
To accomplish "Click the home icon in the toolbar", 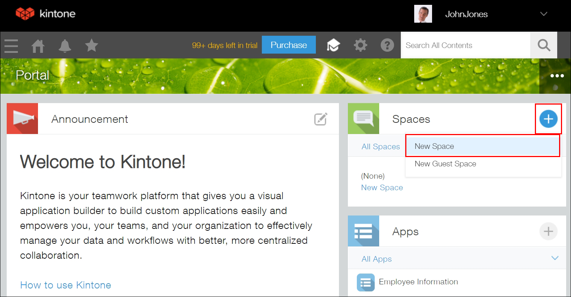I will pos(38,45).
